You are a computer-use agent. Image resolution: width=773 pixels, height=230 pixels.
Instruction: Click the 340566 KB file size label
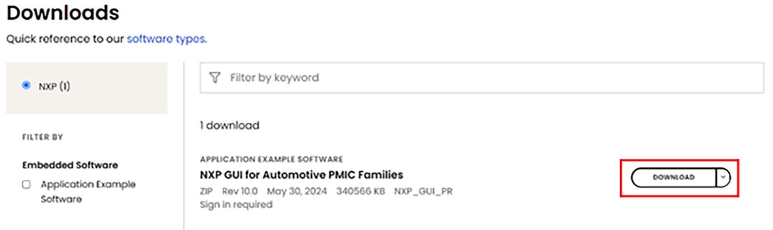362,191
